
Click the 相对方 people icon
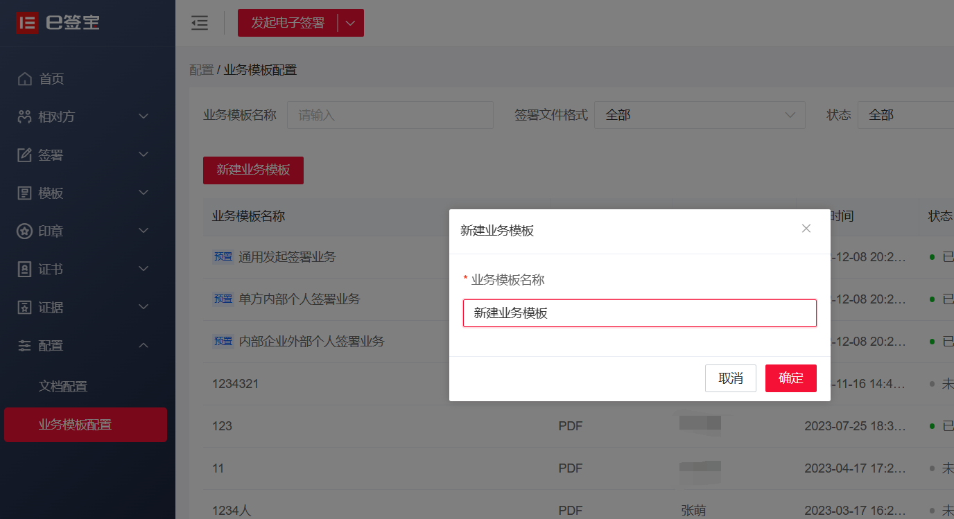(25, 116)
